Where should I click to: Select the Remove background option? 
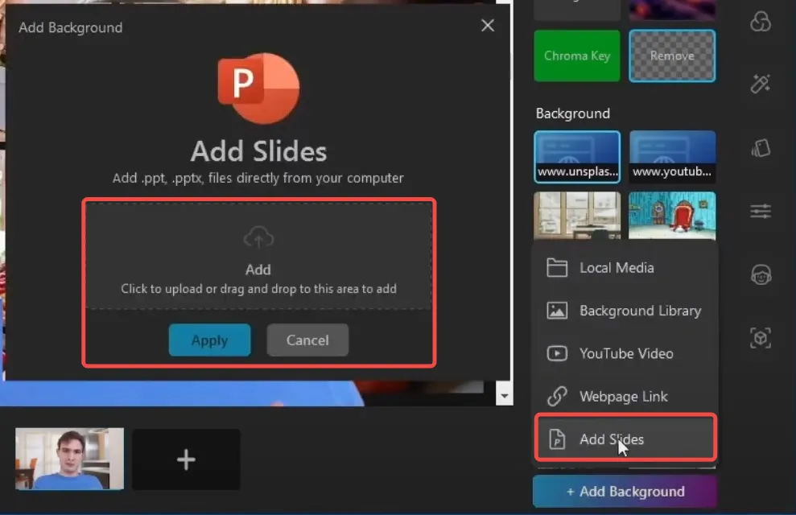672,56
